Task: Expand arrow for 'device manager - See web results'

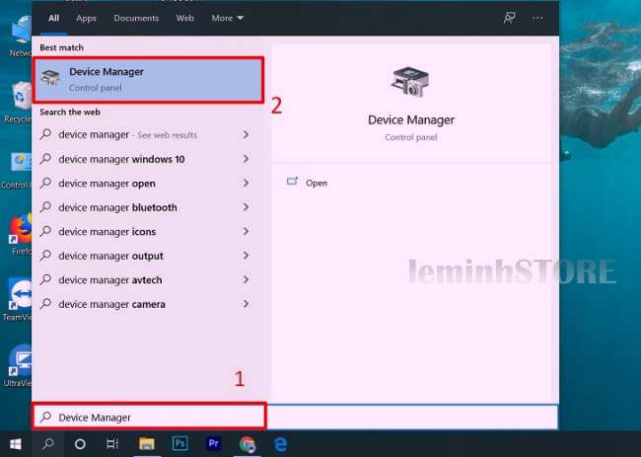Action: click(x=246, y=134)
